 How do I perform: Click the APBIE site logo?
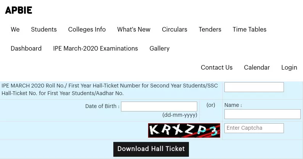pos(18,11)
